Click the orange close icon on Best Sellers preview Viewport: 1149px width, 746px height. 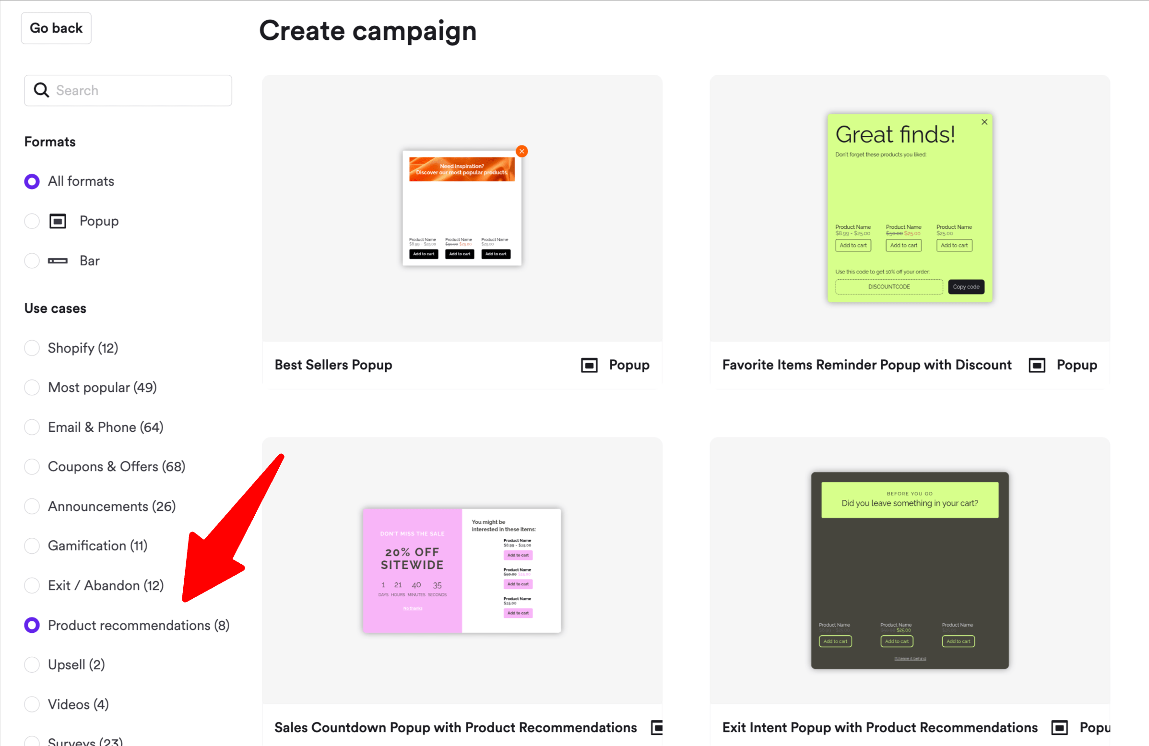(521, 151)
